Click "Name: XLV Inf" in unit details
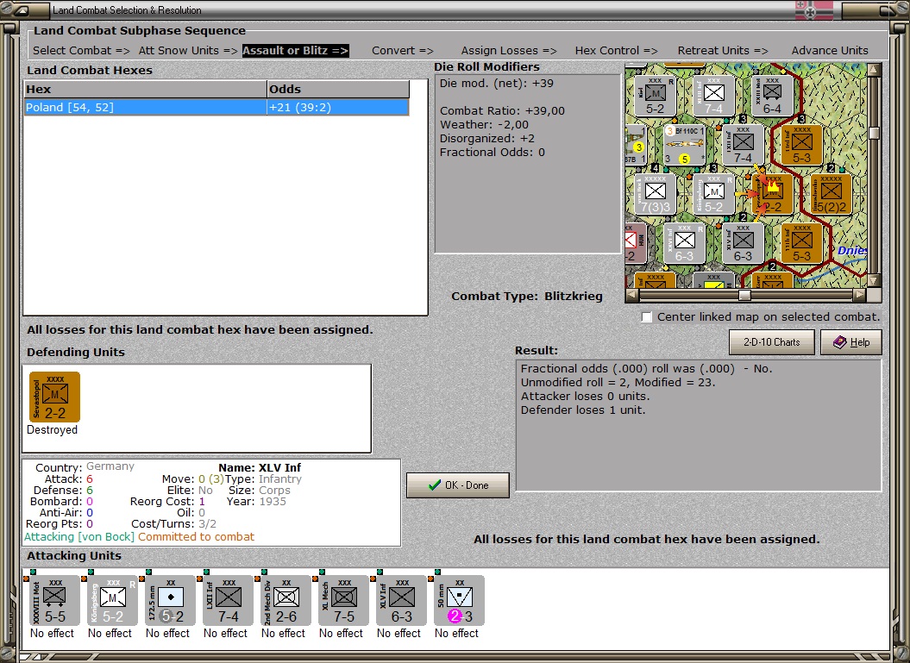Image resolution: width=910 pixels, height=663 pixels. click(260, 467)
